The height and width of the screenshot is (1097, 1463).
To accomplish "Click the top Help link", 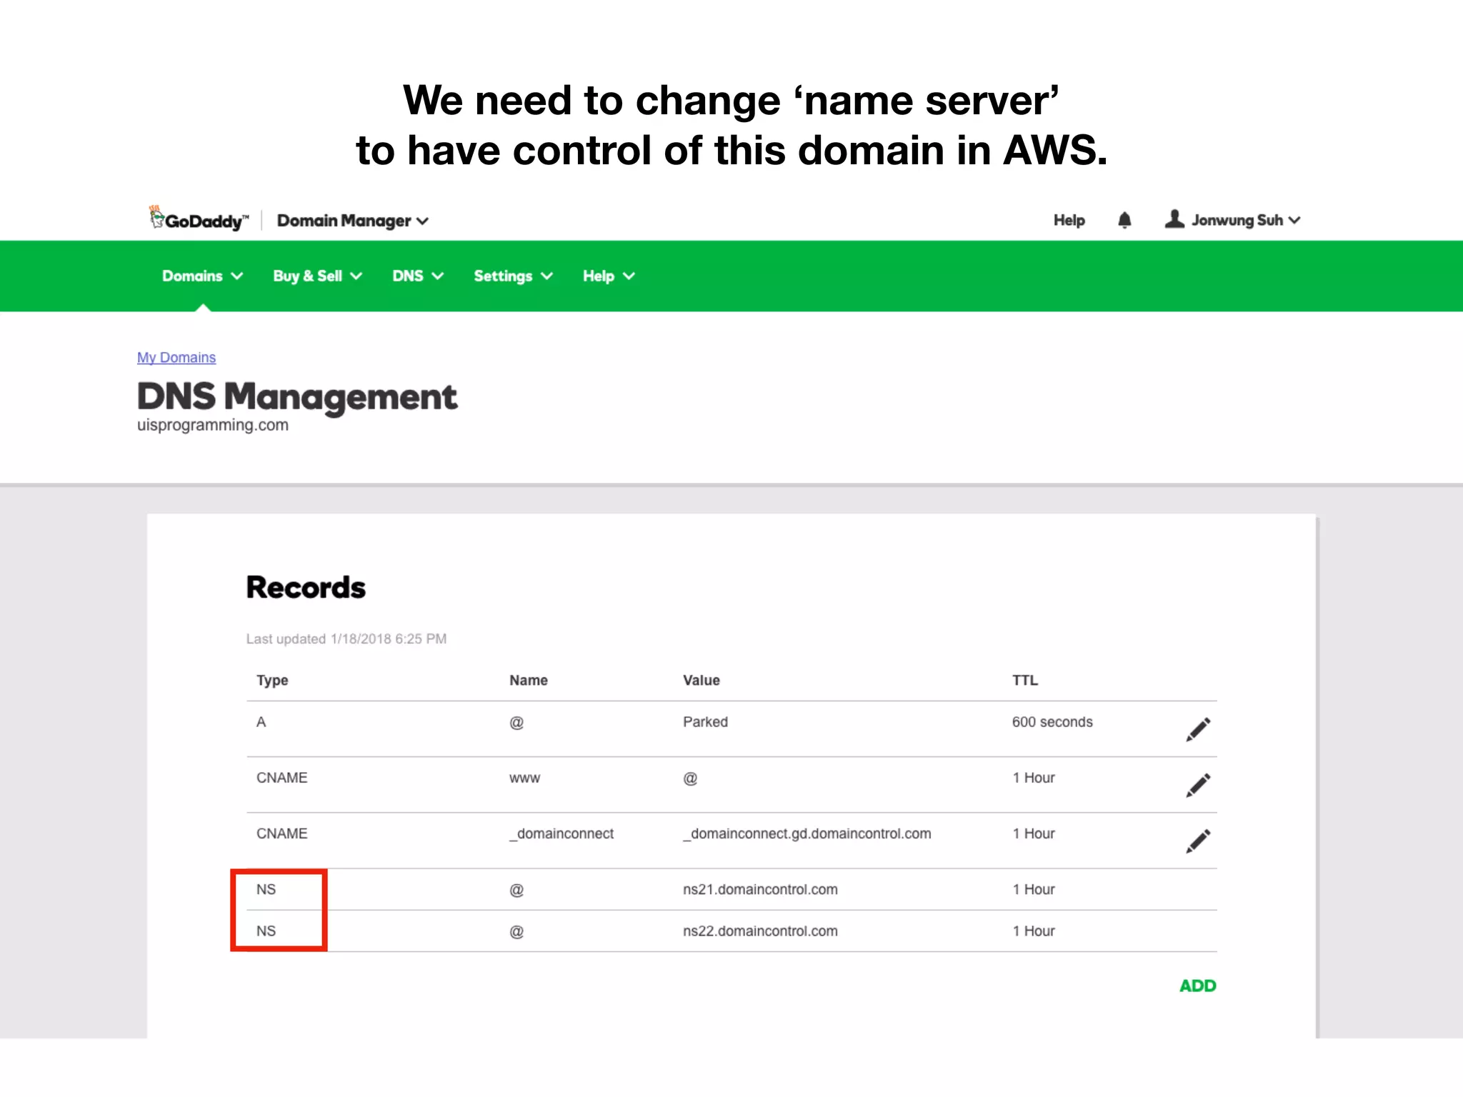I will (1069, 220).
